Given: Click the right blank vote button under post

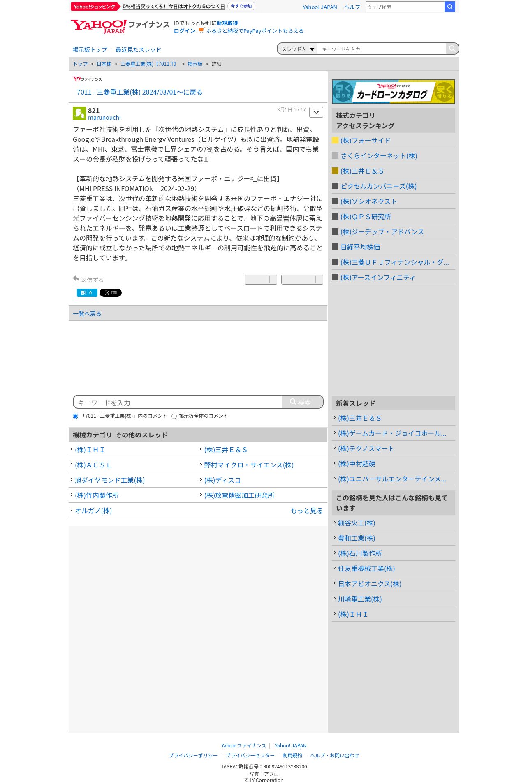Looking at the screenshot, I should [302, 280].
